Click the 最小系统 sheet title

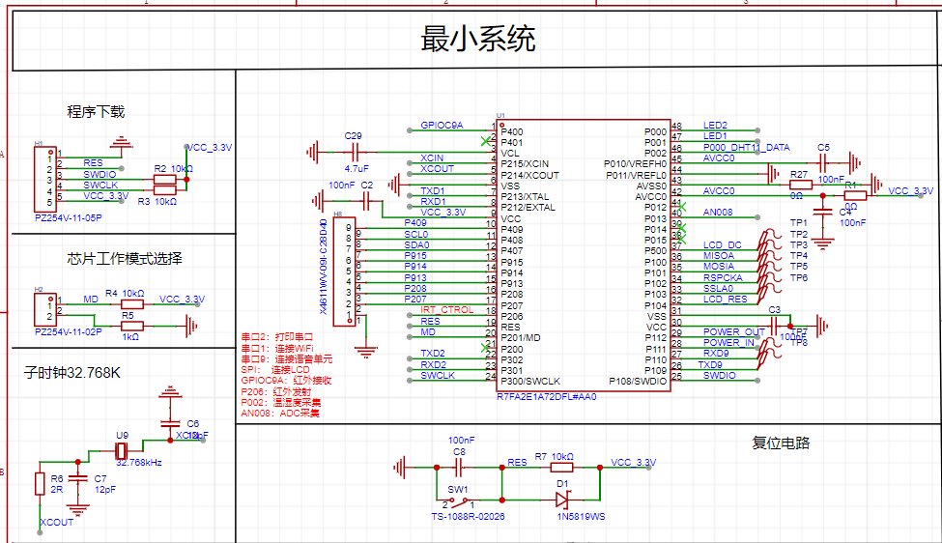(477, 39)
